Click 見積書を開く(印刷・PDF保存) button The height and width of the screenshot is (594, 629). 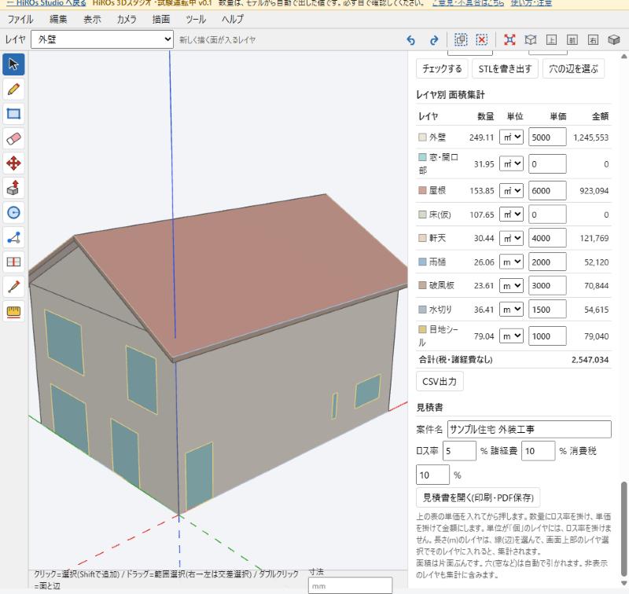pyautogui.click(x=478, y=497)
